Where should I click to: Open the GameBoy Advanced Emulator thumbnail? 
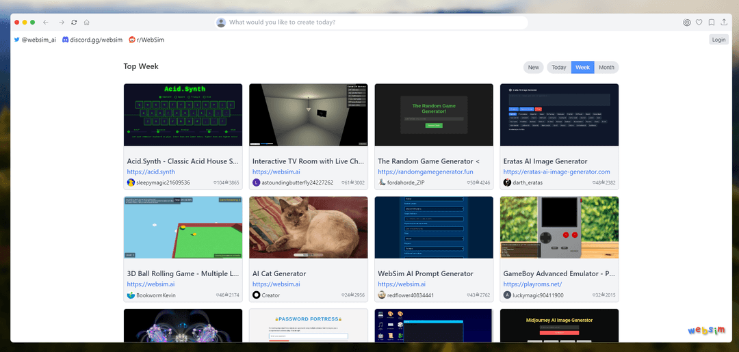tap(560, 228)
